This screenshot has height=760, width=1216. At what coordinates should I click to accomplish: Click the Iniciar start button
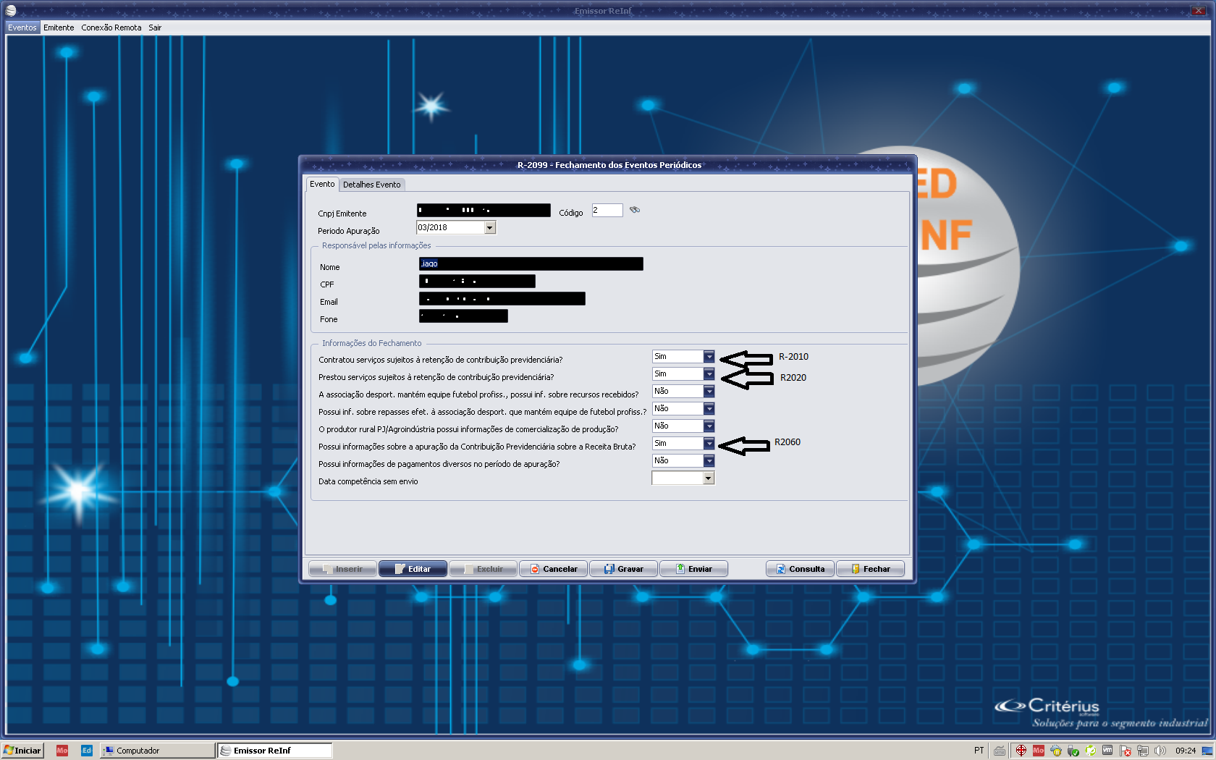pos(22,751)
